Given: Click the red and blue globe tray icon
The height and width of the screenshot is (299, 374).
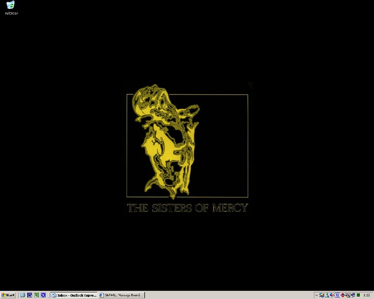Looking at the screenshot, I should click(332, 295).
